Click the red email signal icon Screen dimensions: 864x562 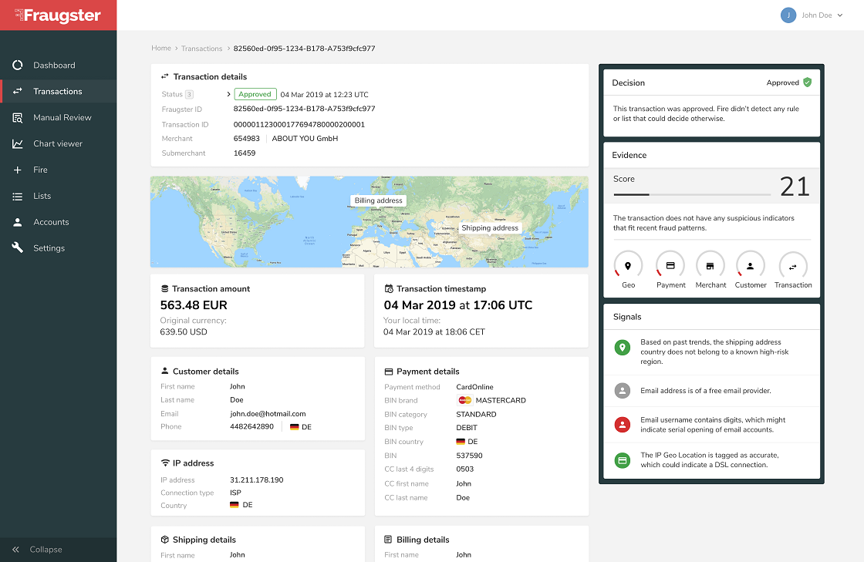623,425
